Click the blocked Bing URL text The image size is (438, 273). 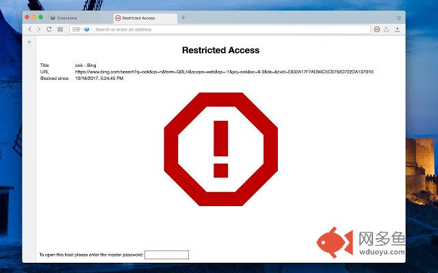(x=224, y=72)
